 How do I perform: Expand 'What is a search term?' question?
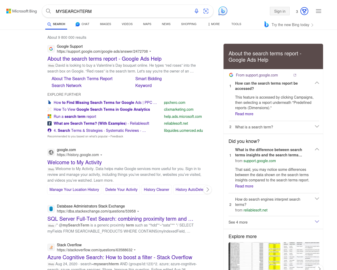point(317,127)
